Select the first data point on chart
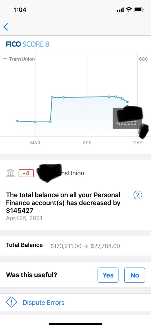This screenshot has height=328, width=151. click(x=17, y=121)
